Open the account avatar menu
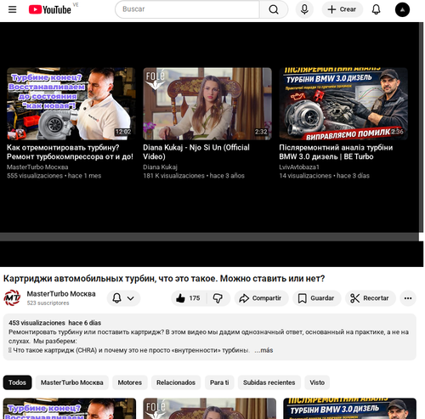This screenshot has width=425, height=419. [402, 9]
